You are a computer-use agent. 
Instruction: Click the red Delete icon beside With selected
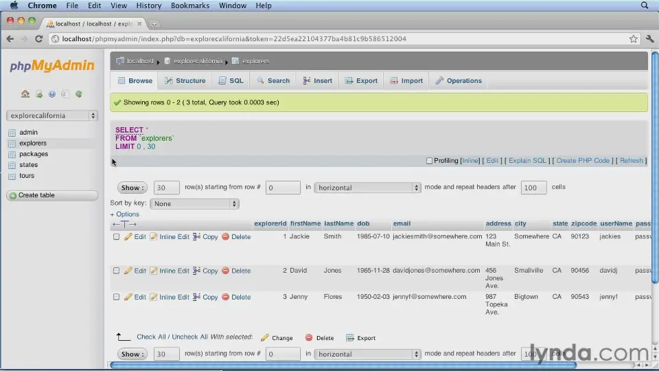[309, 338]
